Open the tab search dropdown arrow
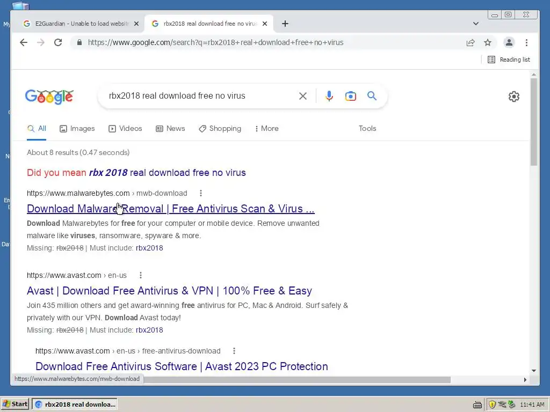This screenshot has width=550, height=412. 476,24
